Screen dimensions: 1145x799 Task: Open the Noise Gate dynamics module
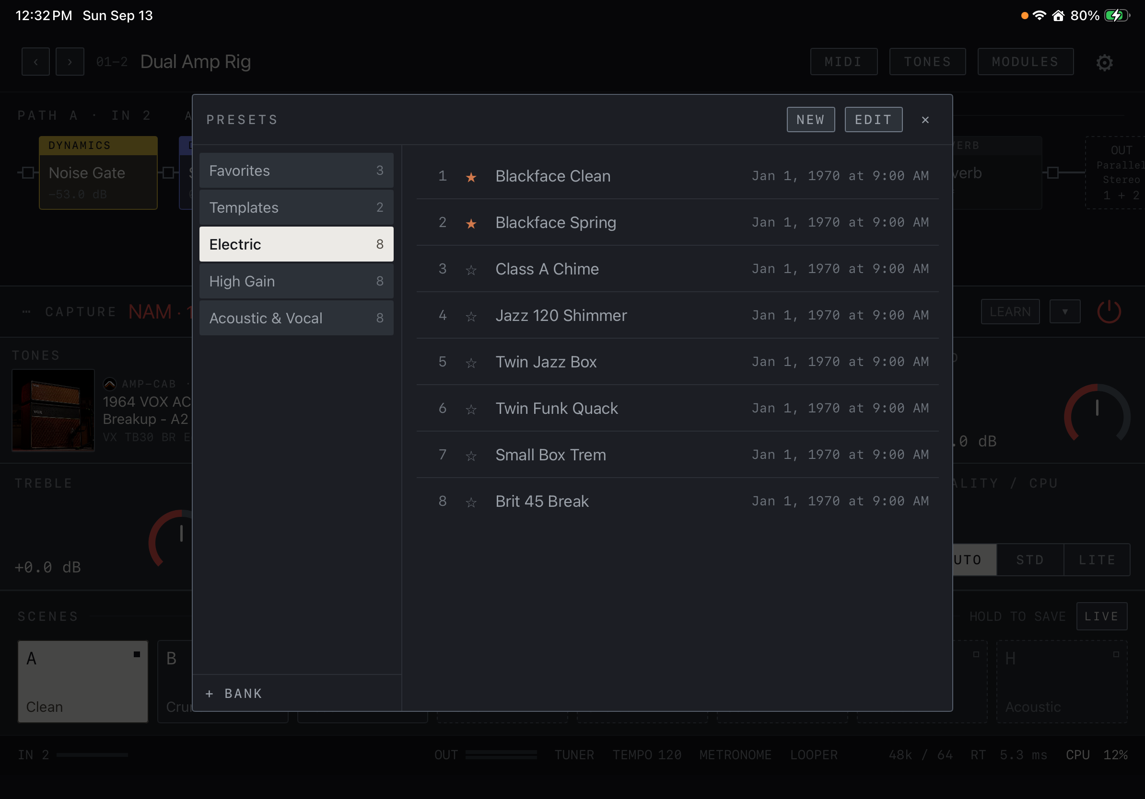[x=98, y=173]
